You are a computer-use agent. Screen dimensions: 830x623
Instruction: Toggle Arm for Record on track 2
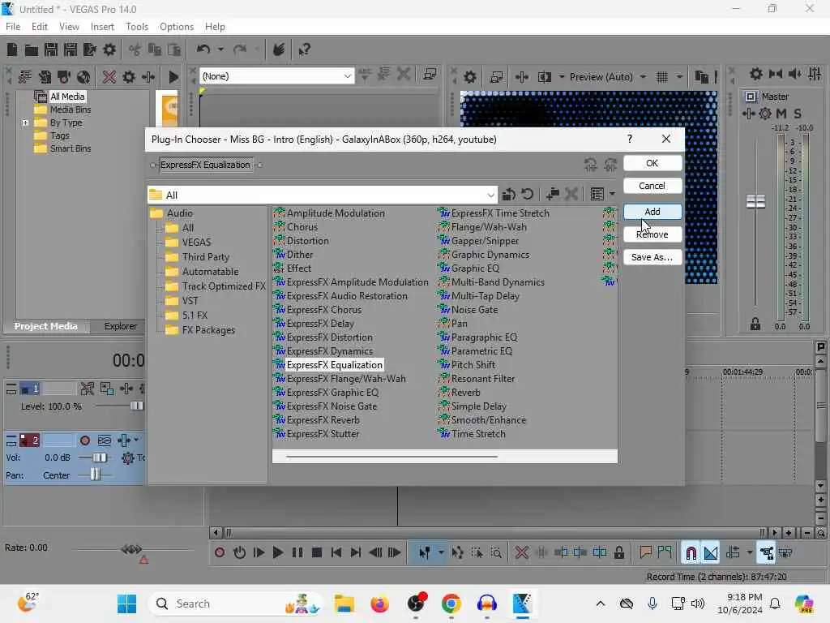pos(84,440)
